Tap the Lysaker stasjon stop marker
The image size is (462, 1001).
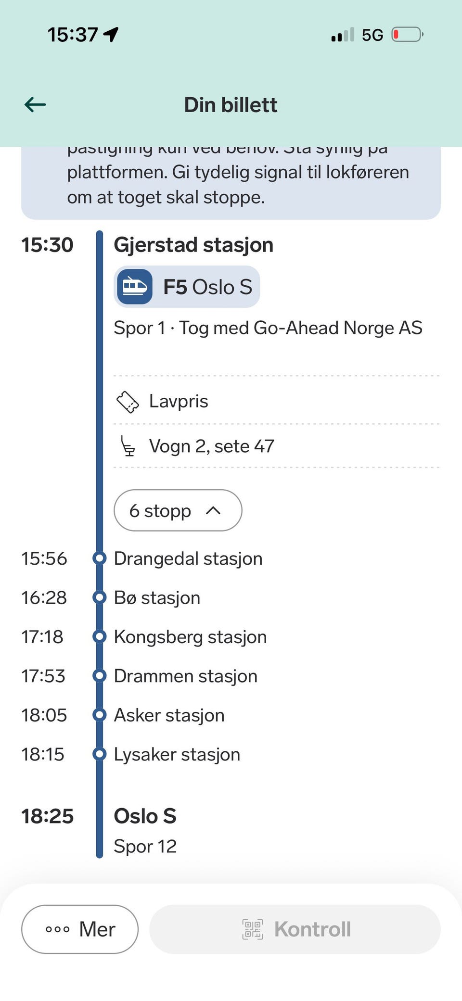pyautogui.click(x=100, y=754)
